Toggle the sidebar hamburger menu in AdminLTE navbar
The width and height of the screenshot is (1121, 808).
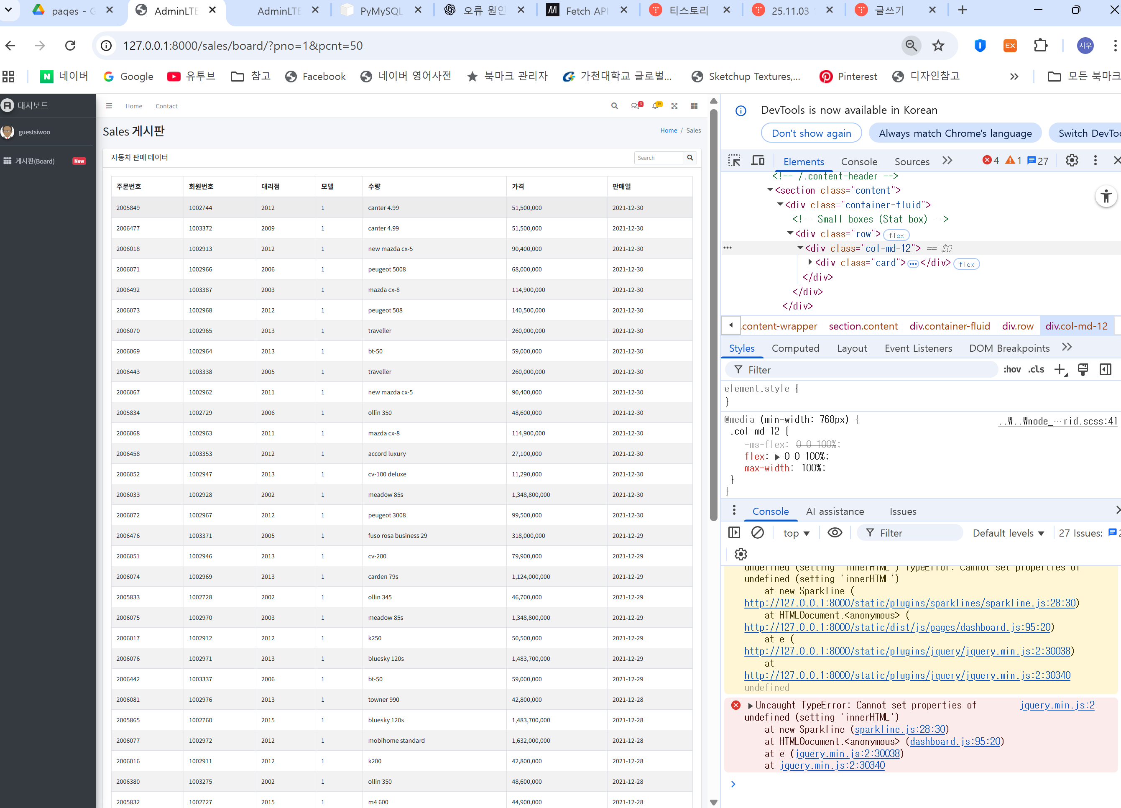click(109, 106)
